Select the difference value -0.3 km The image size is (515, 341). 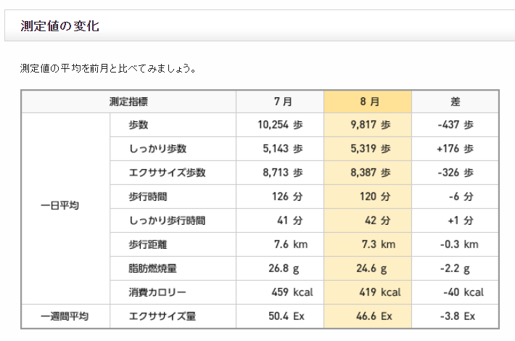(x=459, y=245)
